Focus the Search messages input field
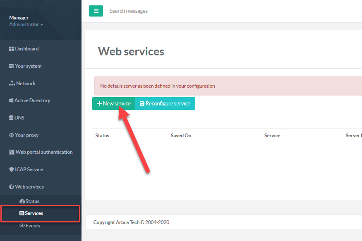 point(165,11)
